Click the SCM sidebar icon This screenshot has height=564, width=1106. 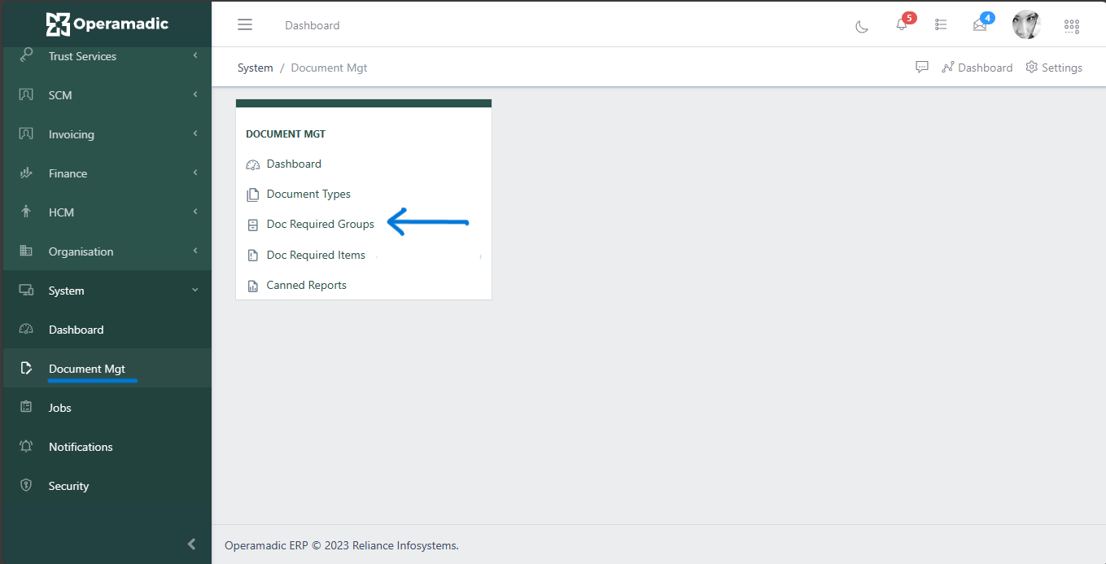click(x=26, y=94)
